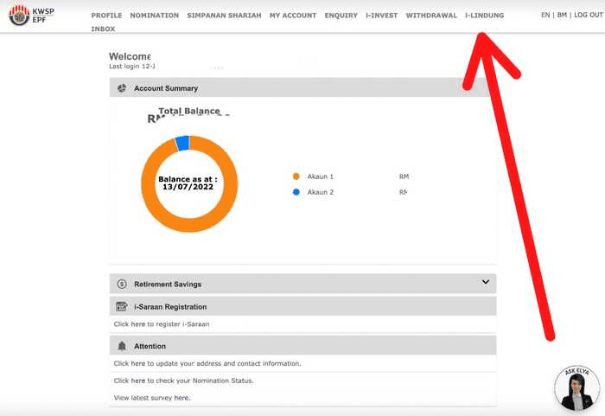Click the Retirement Savings dollar icon

click(122, 284)
